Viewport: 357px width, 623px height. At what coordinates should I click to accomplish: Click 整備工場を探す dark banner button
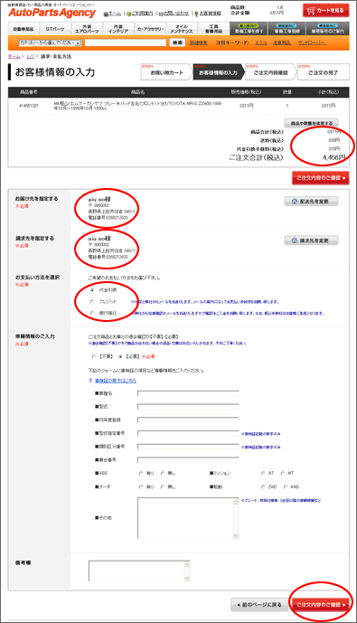(x=249, y=29)
